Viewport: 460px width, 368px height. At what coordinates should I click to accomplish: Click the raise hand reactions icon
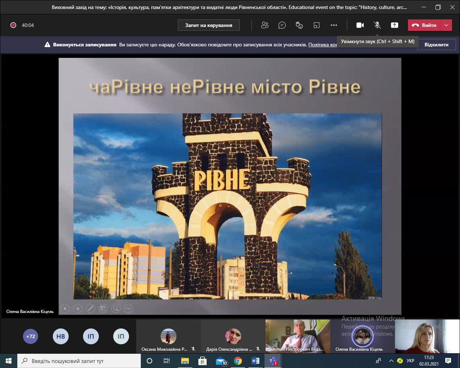coord(299,25)
